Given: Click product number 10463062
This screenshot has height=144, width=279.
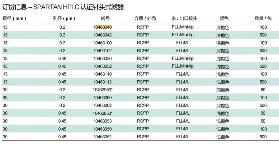Looking at the screenshot, I should point(102,105).
